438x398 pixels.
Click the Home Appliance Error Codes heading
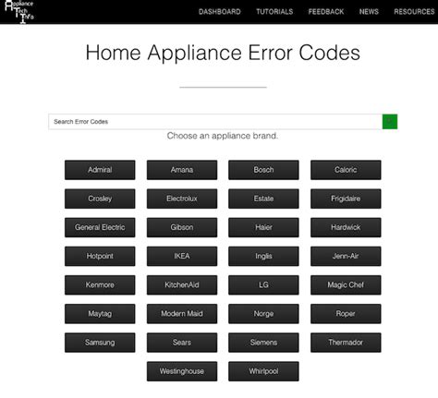223,53
